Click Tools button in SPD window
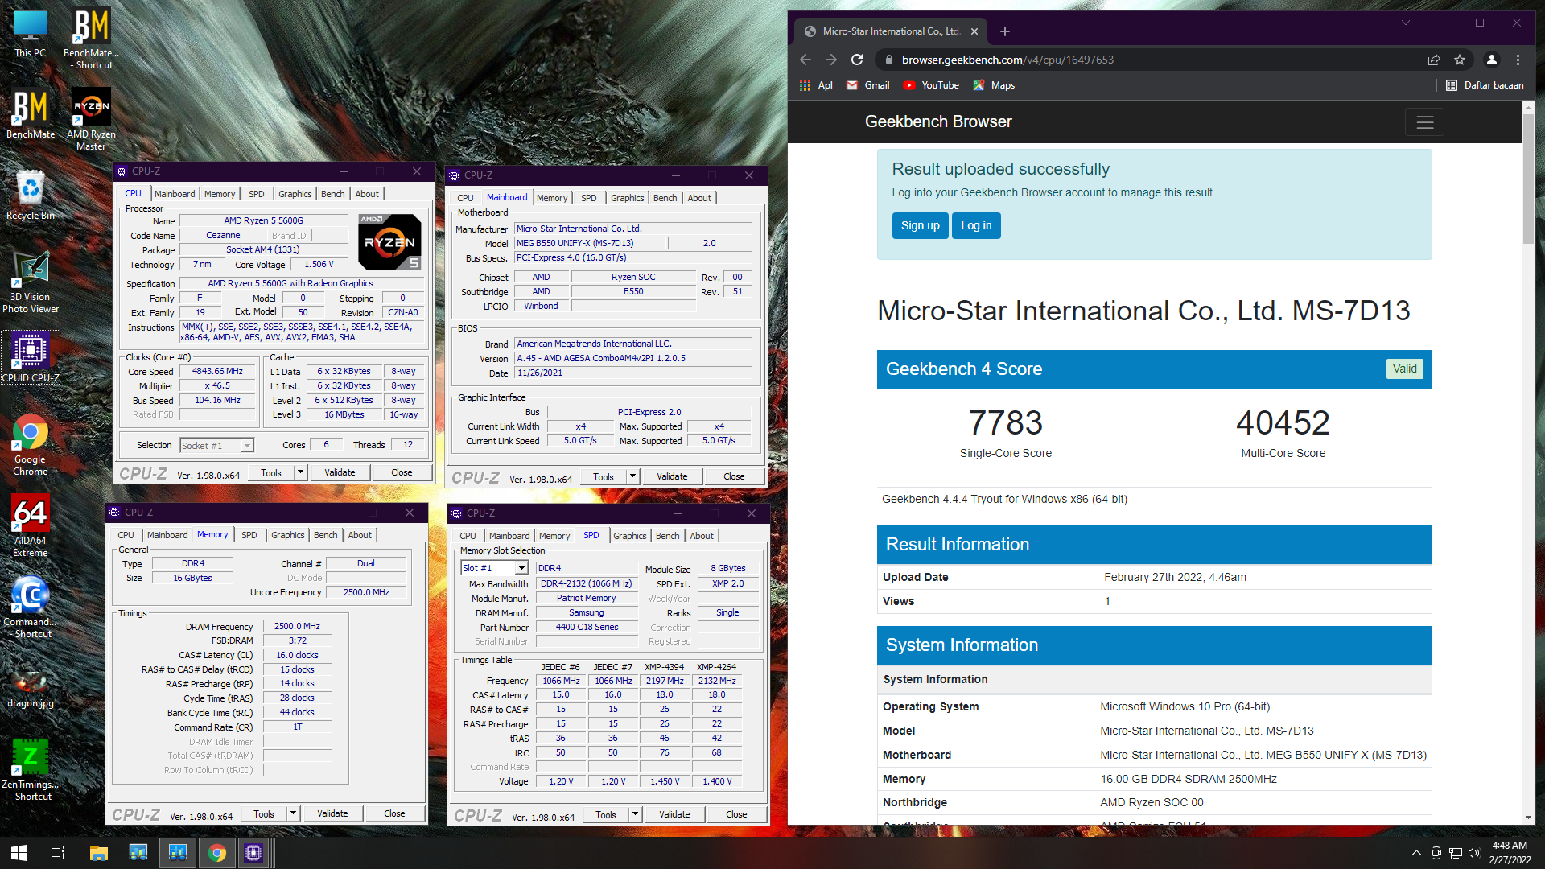The width and height of the screenshot is (1545, 869). pyautogui.click(x=606, y=814)
